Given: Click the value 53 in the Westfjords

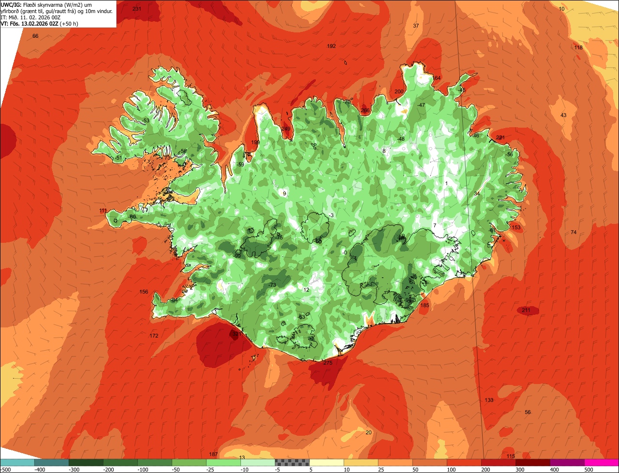Looking at the screenshot, I should tap(147, 120).
